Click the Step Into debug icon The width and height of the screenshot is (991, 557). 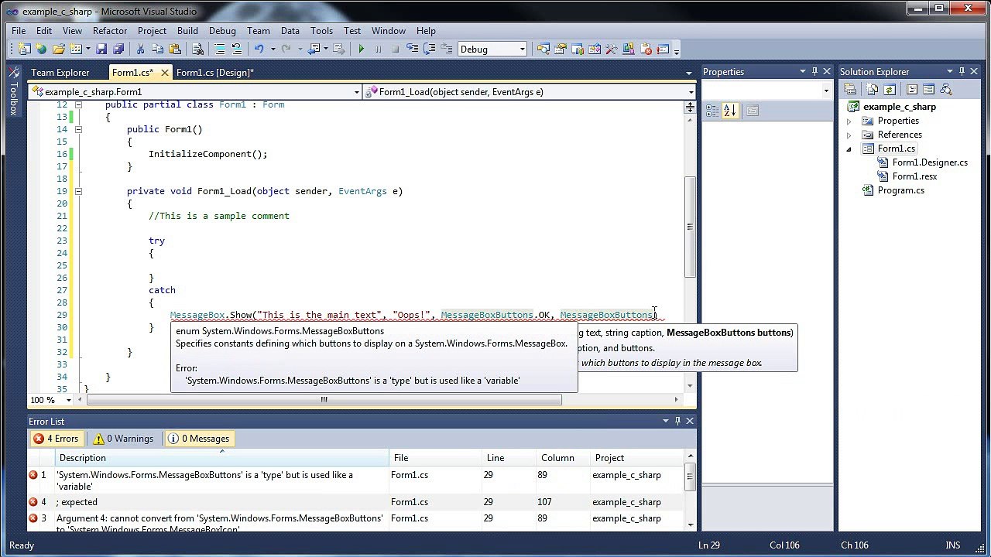coord(412,50)
